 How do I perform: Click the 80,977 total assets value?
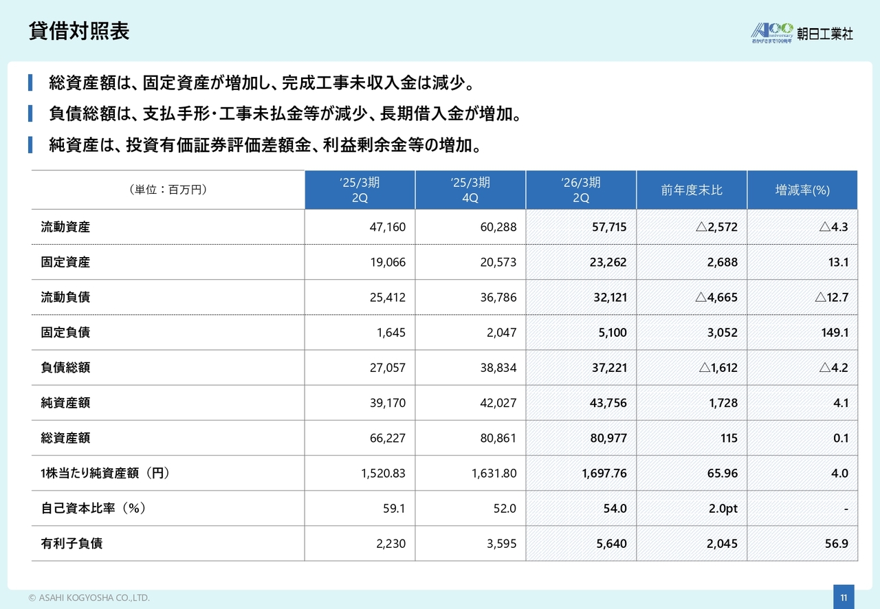tap(609, 438)
